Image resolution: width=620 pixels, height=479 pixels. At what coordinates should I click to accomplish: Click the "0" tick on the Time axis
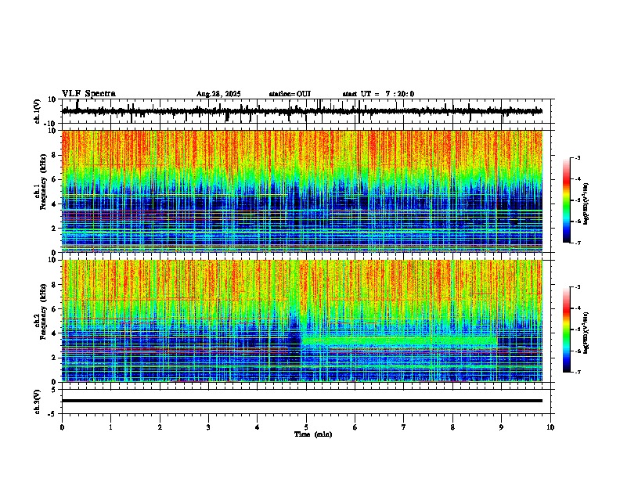(x=62, y=427)
